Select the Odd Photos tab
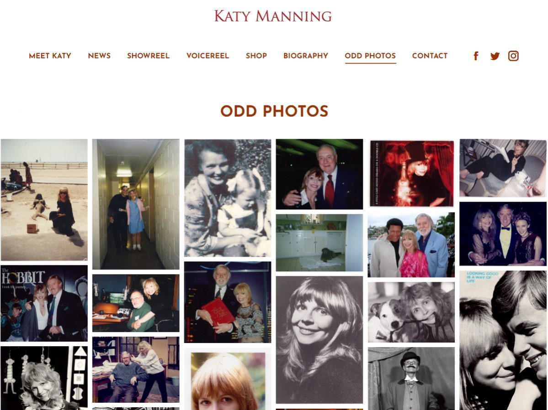 pyautogui.click(x=370, y=56)
